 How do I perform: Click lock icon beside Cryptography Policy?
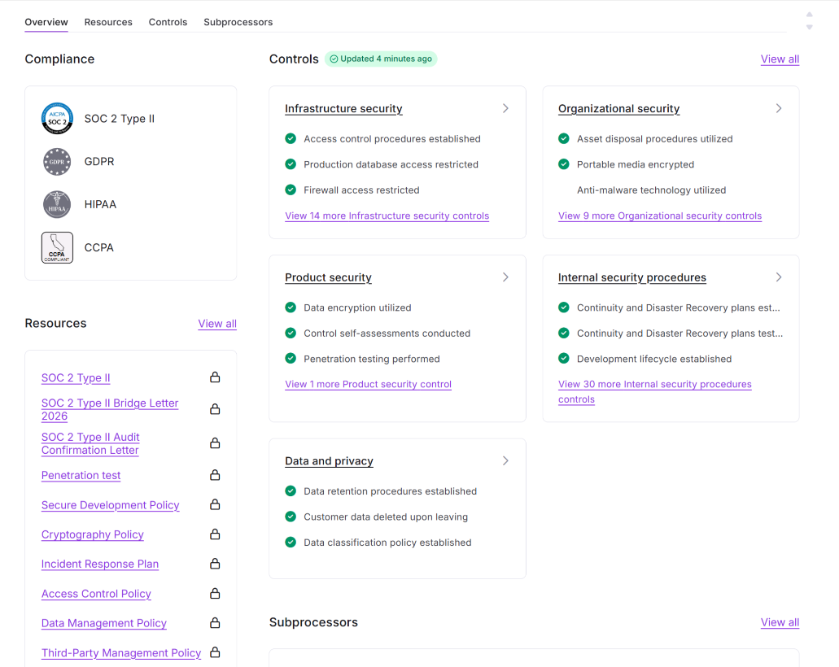[x=215, y=534]
